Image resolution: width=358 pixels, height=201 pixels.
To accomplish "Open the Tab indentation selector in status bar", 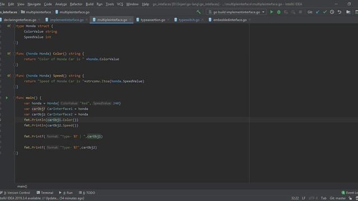I will pos(323,198).
